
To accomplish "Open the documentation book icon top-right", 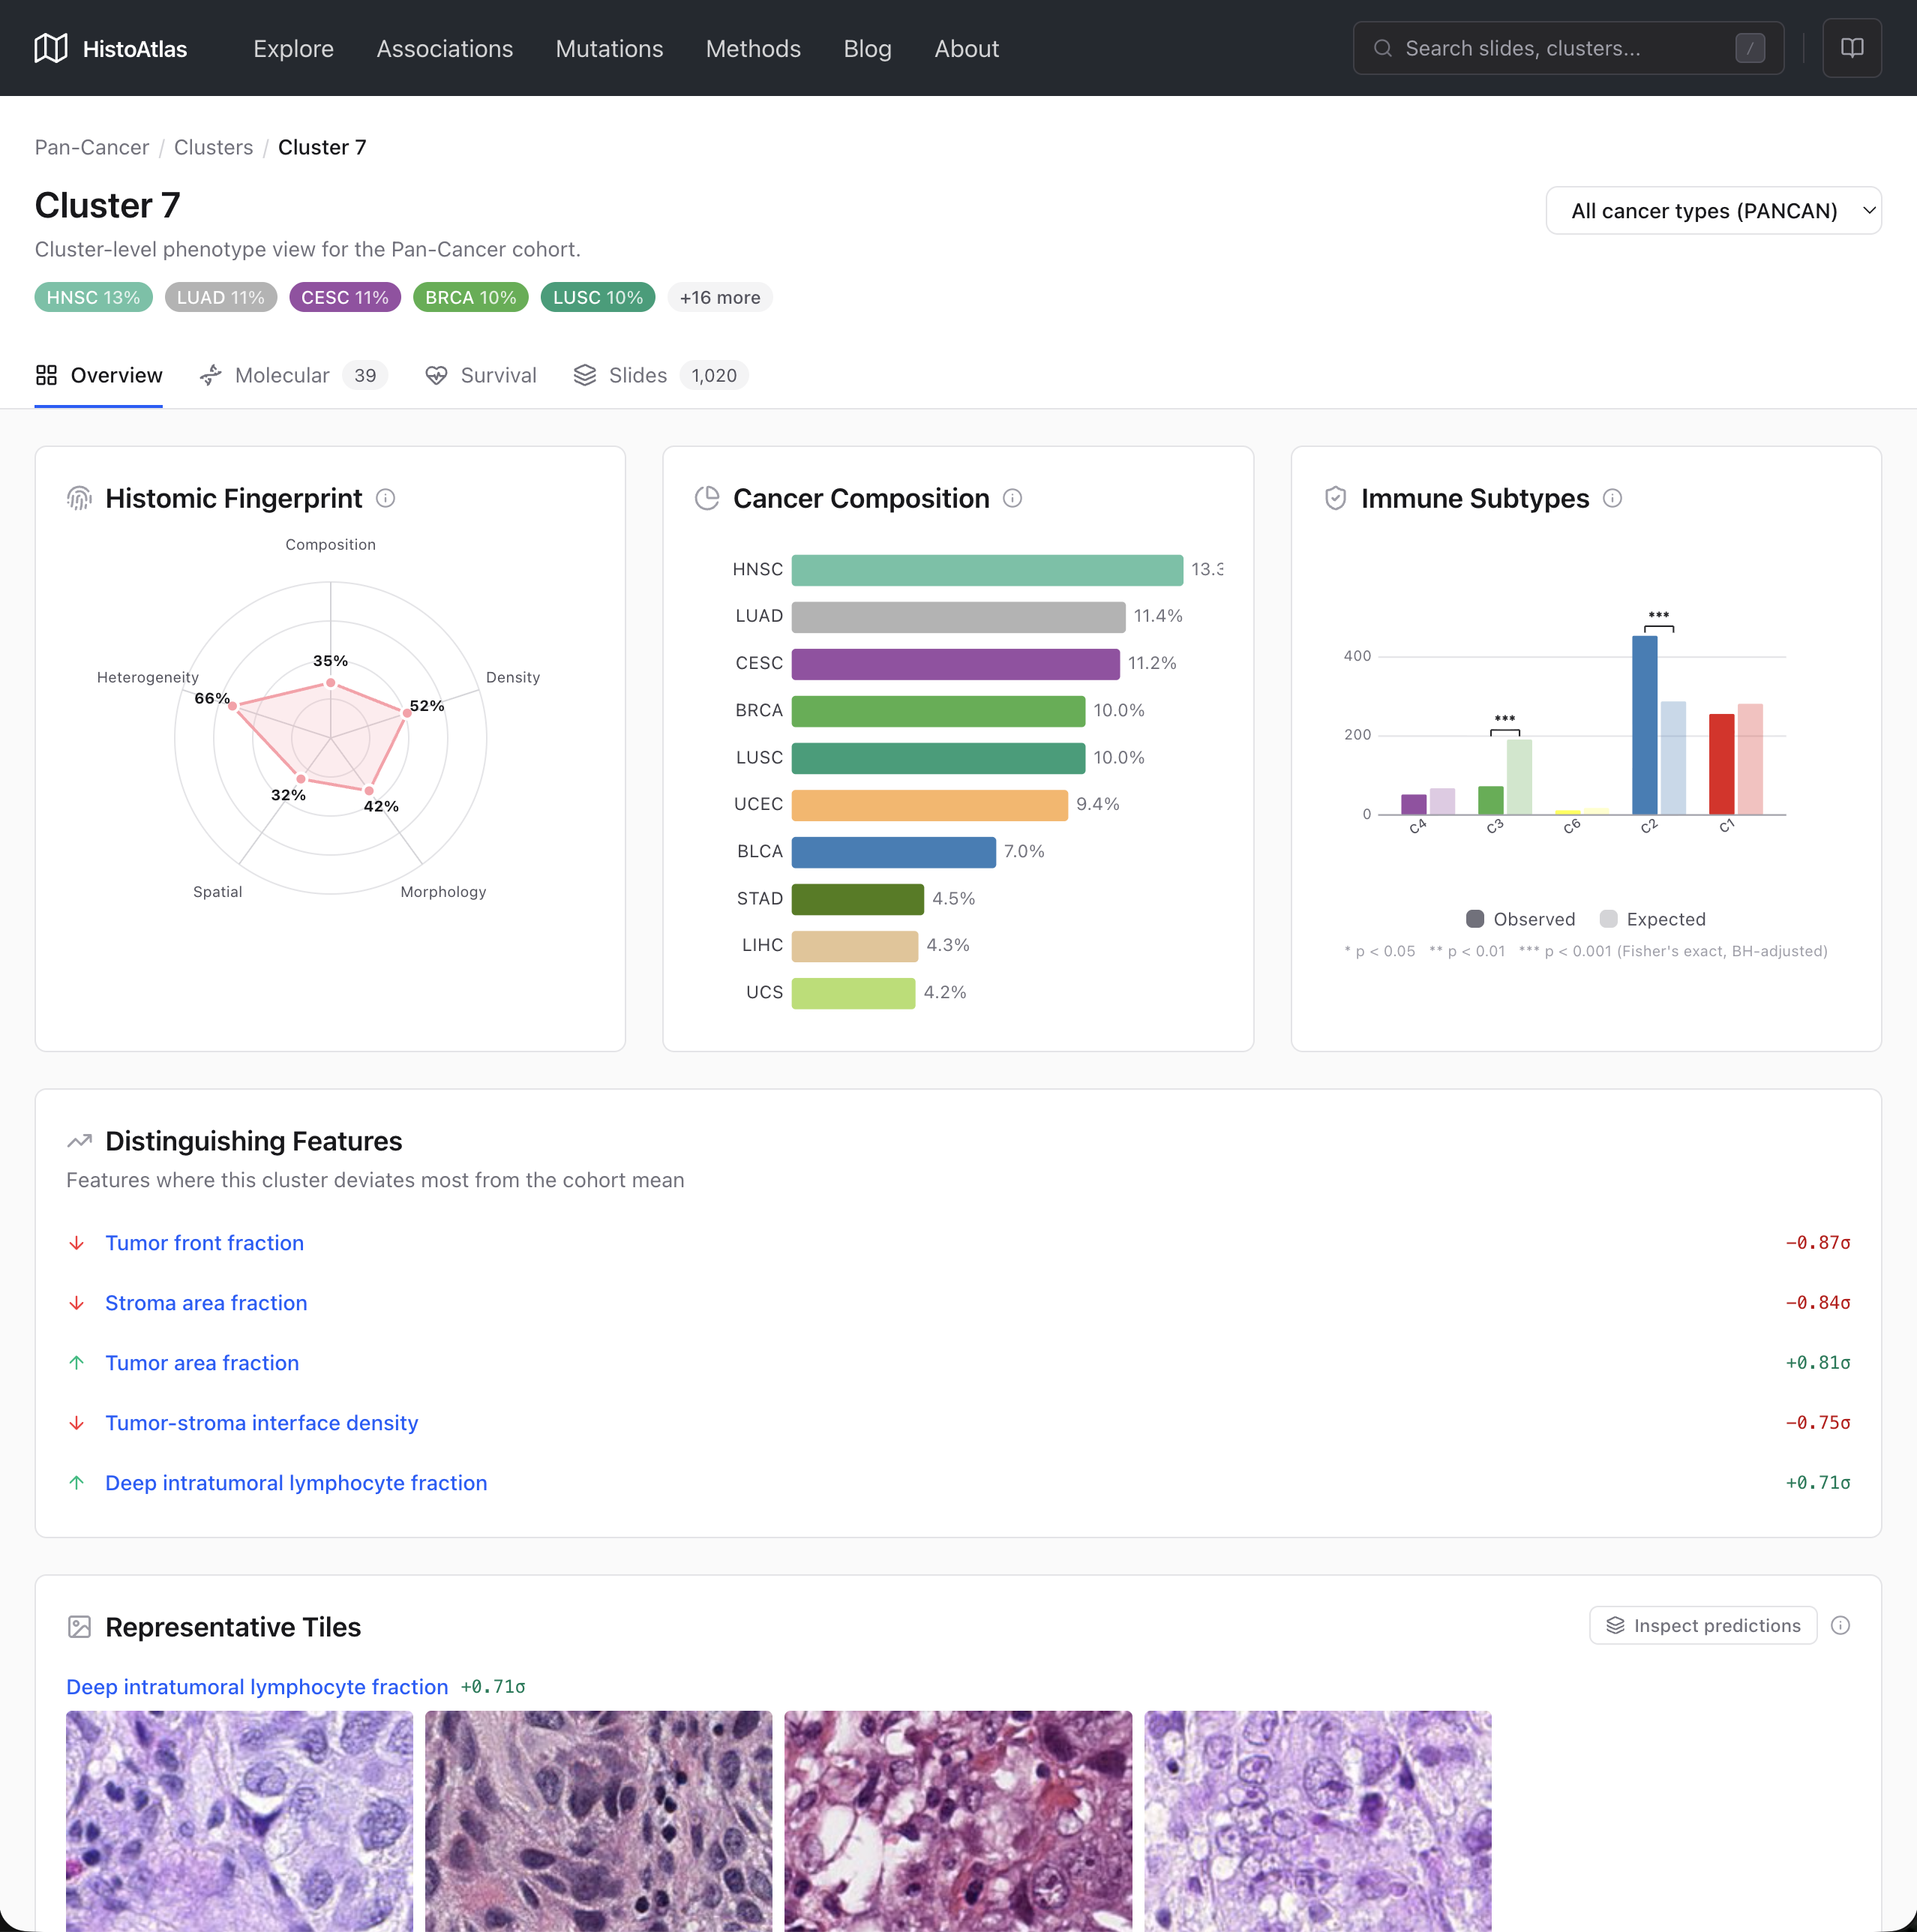I will 1852,47.
